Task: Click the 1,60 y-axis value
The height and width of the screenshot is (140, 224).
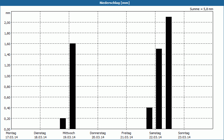Action: pyautogui.click(x=8, y=44)
